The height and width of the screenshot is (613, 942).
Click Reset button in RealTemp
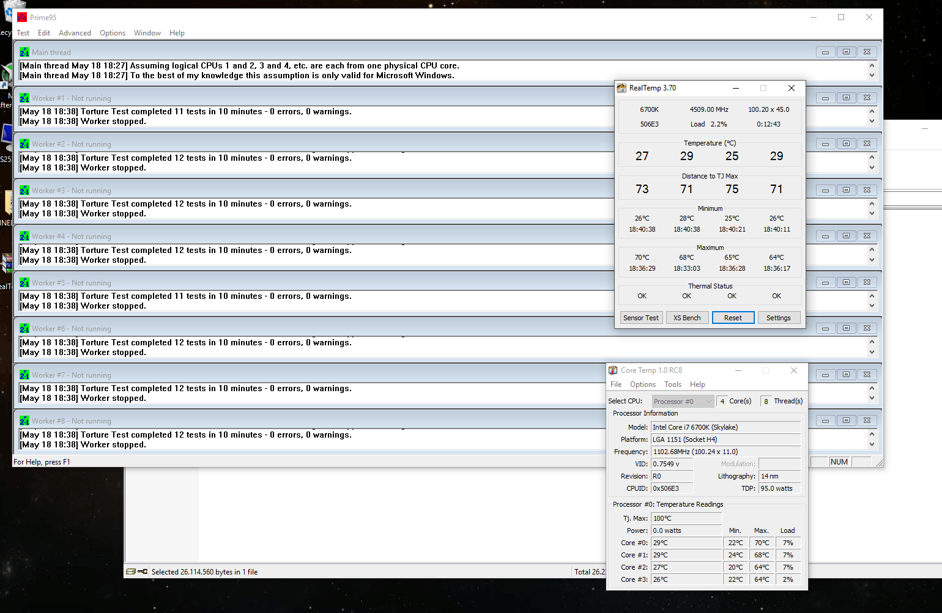pos(733,318)
